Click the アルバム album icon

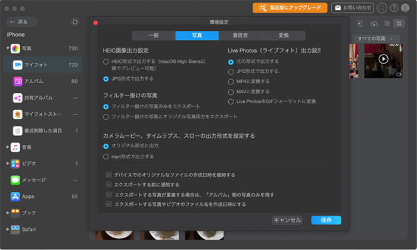click(17, 81)
